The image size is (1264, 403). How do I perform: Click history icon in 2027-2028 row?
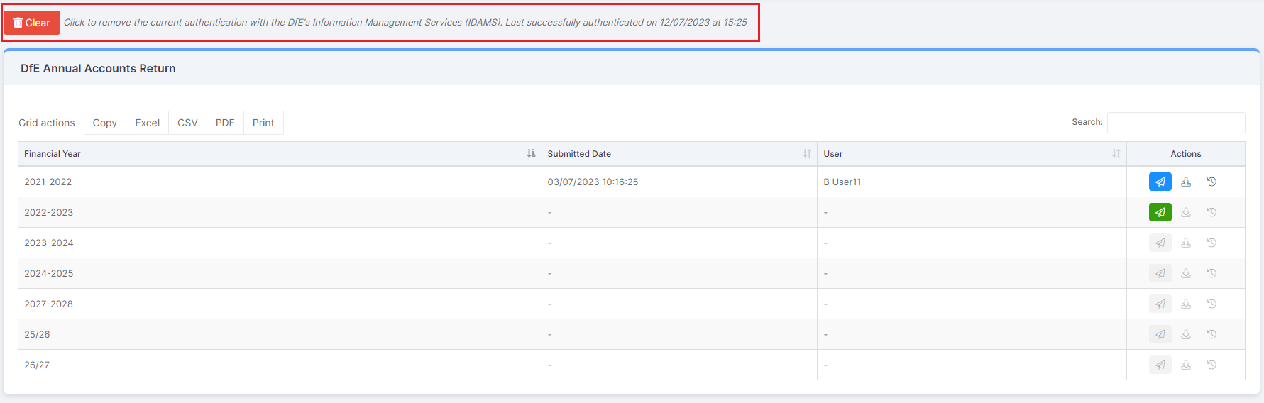tap(1211, 304)
